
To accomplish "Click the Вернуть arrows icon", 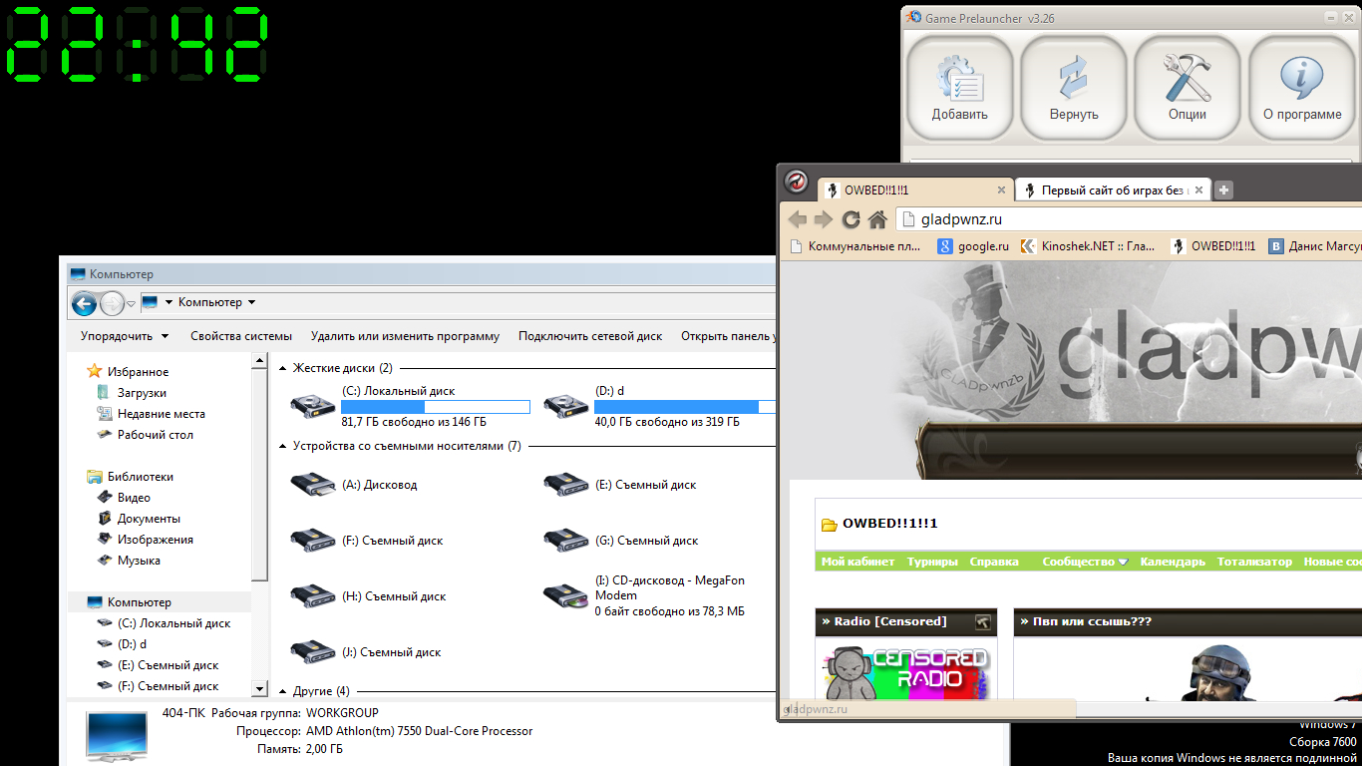I will [x=1073, y=80].
